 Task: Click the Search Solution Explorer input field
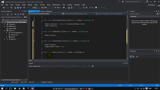12,17
